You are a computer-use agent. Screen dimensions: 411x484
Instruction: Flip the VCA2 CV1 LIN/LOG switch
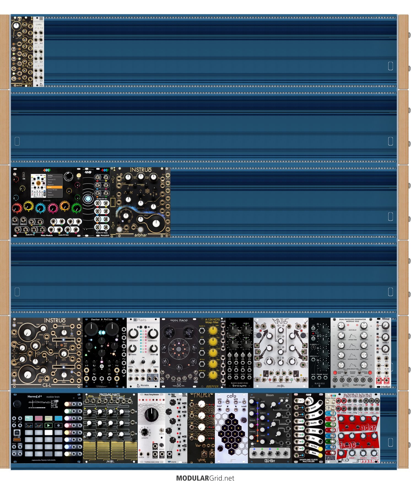[x=229, y=355]
